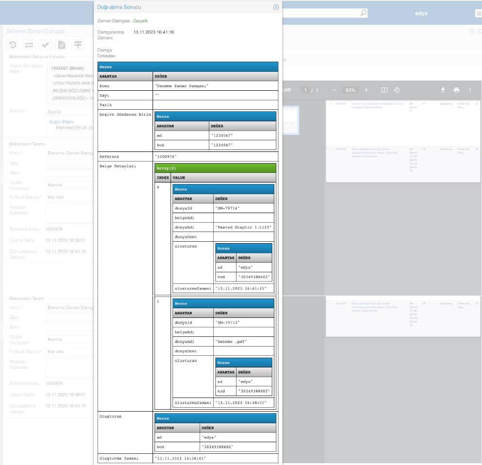This screenshot has height=465, width=482.
Task: Click the history clock icon in toolbar
Action: coord(13,45)
